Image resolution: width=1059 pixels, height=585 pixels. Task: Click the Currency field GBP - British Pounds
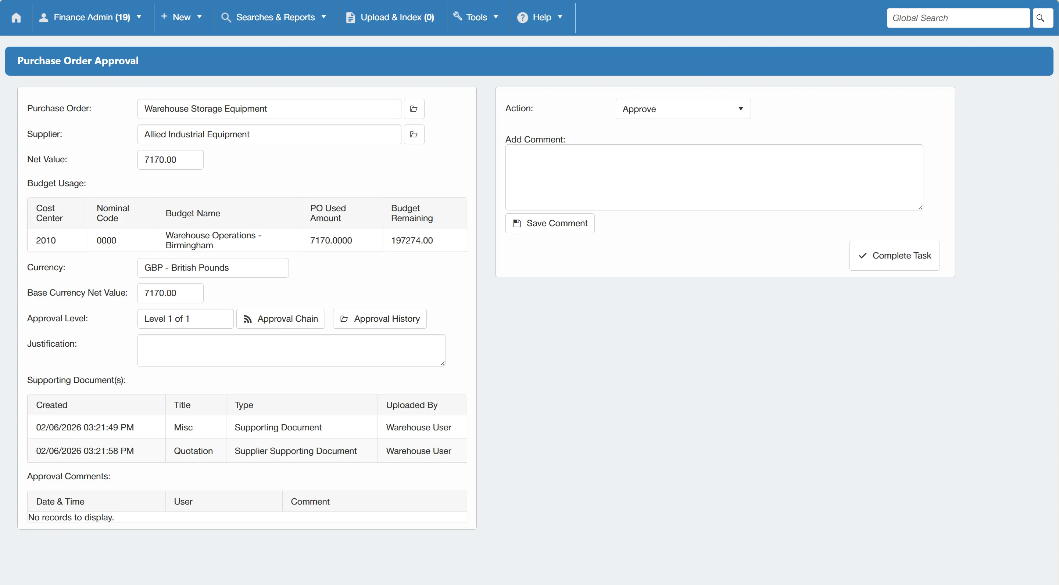(213, 268)
